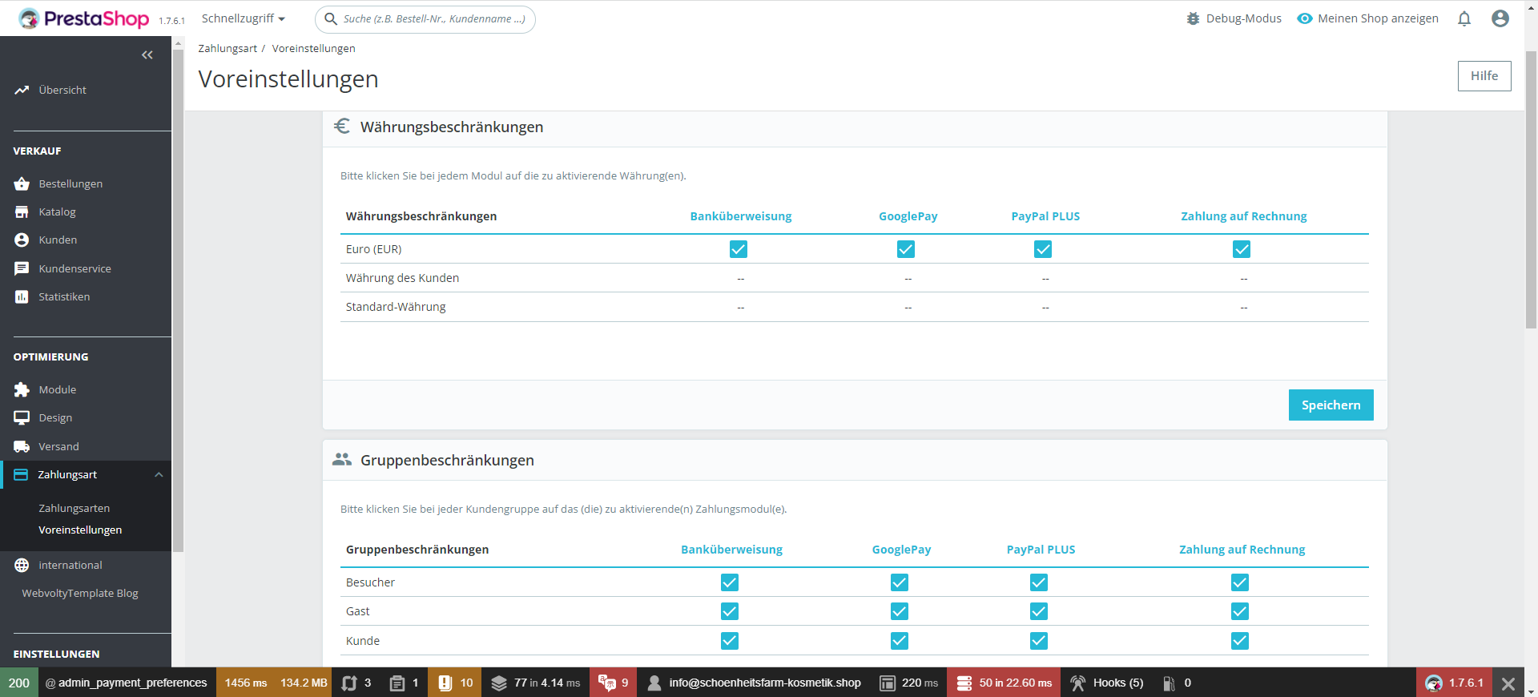This screenshot has height=697, width=1538.
Task: Click the Katalog store icon
Action: tap(22, 212)
